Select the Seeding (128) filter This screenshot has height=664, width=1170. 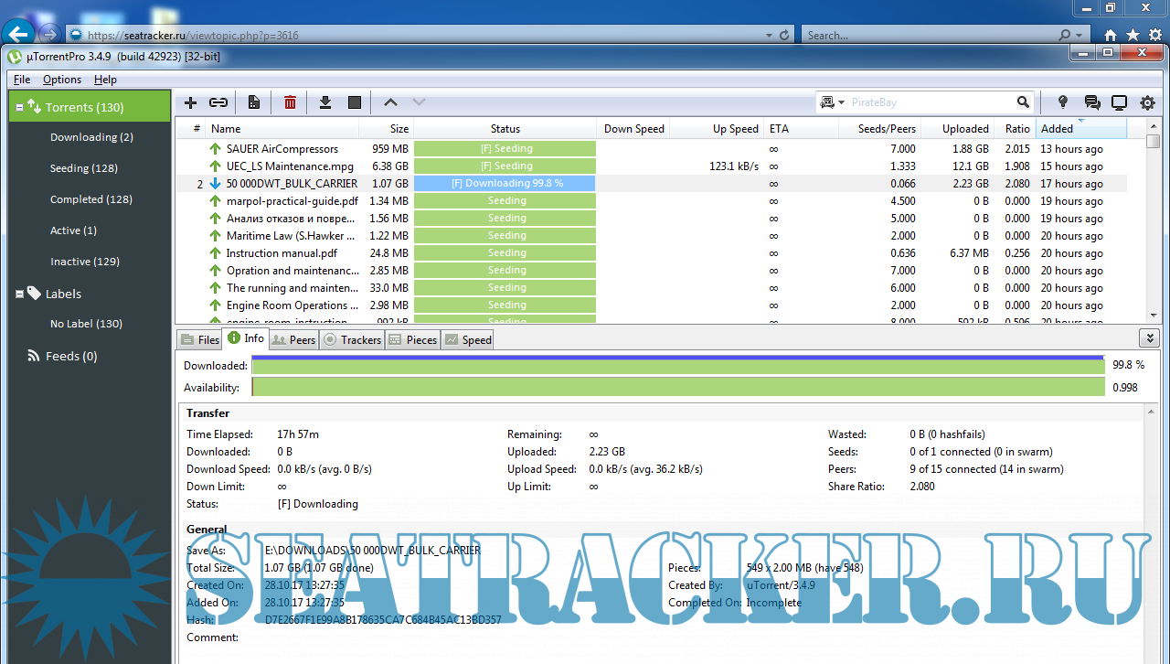[x=84, y=168]
